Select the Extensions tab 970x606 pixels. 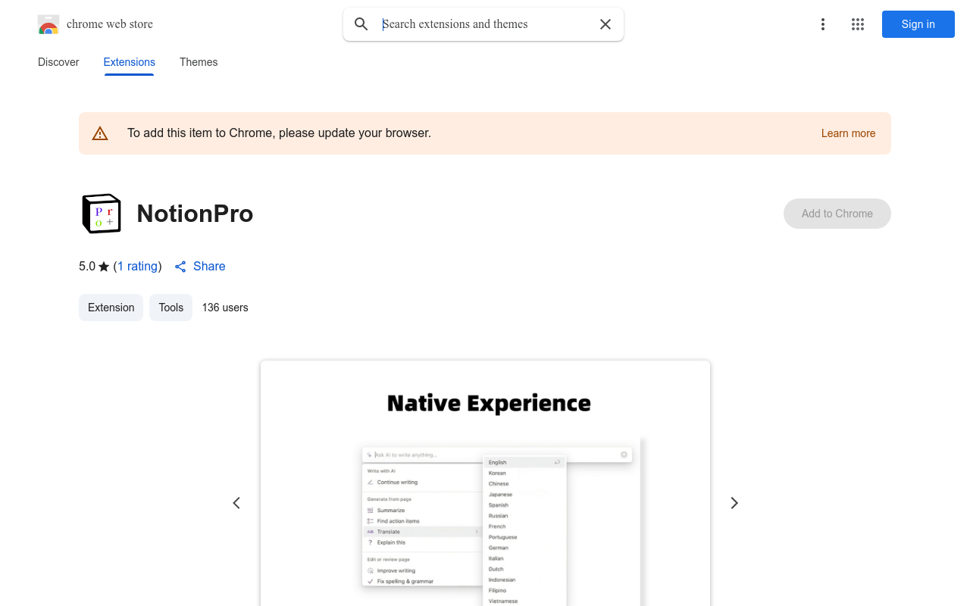pyautogui.click(x=130, y=62)
